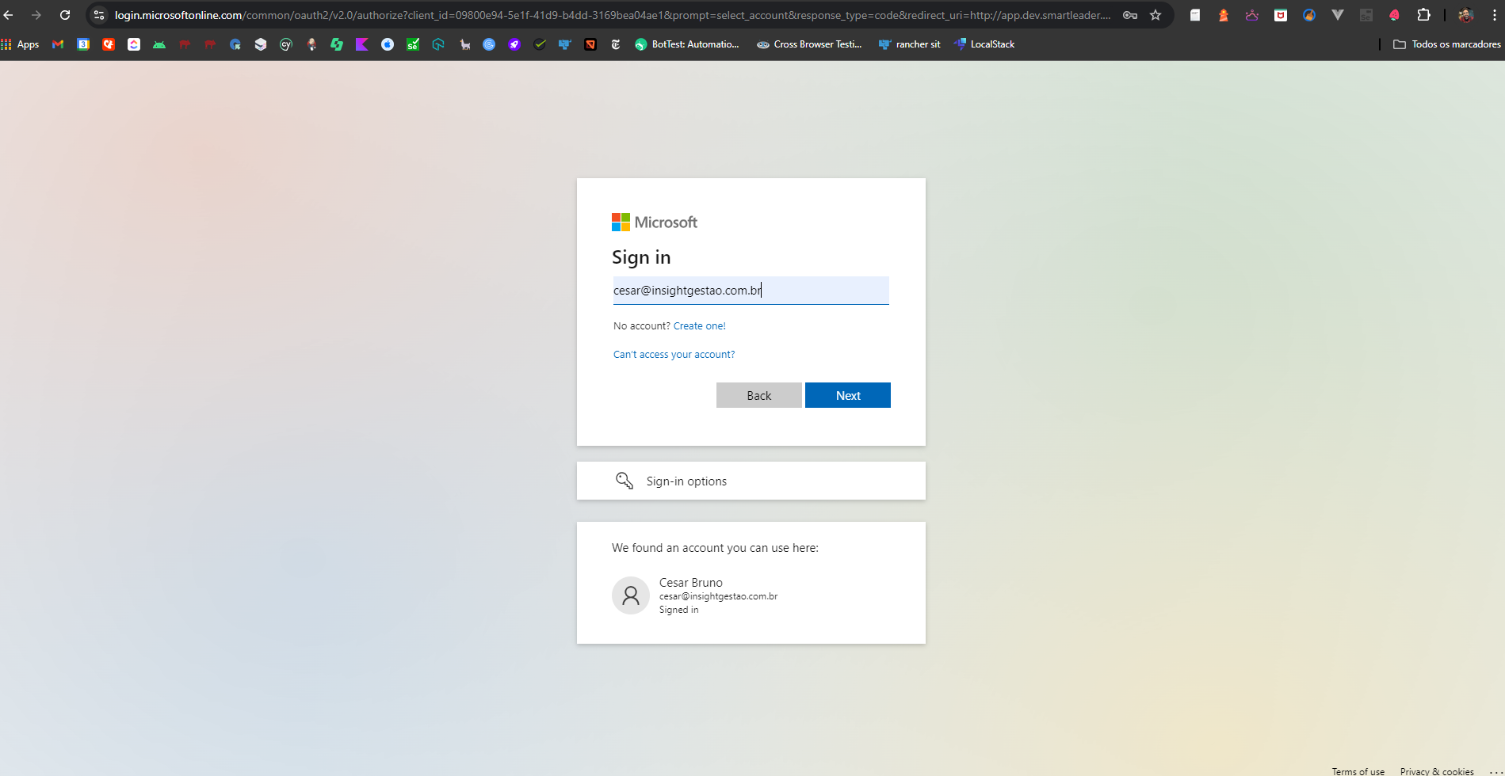Viewport: 1505px width, 776px height.
Task: Select the Cesar Bruno account
Action: (x=751, y=595)
